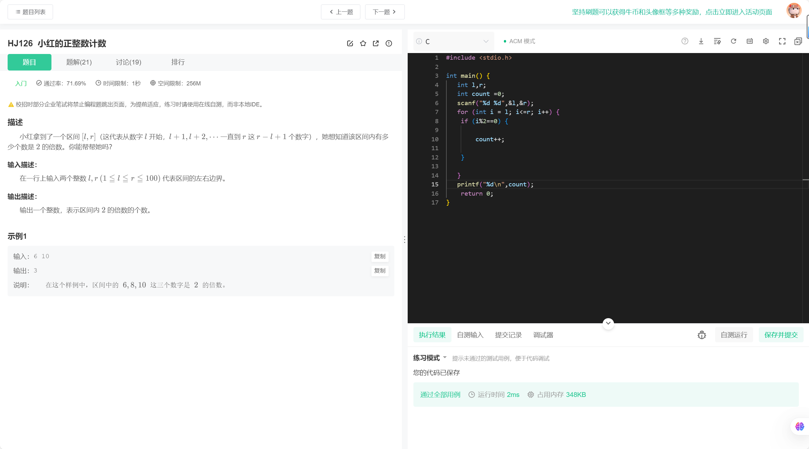The width and height of the screenshot is (809, 449).
Task: Open the C language dropdown
Action: [454, 42]
